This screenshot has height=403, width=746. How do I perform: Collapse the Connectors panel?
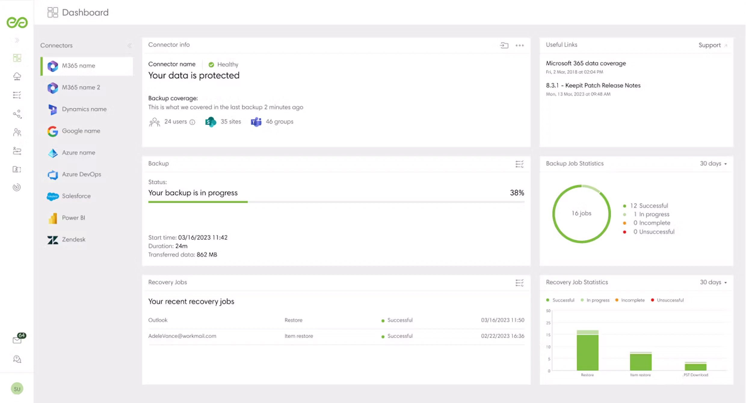[x=130, y=45]
